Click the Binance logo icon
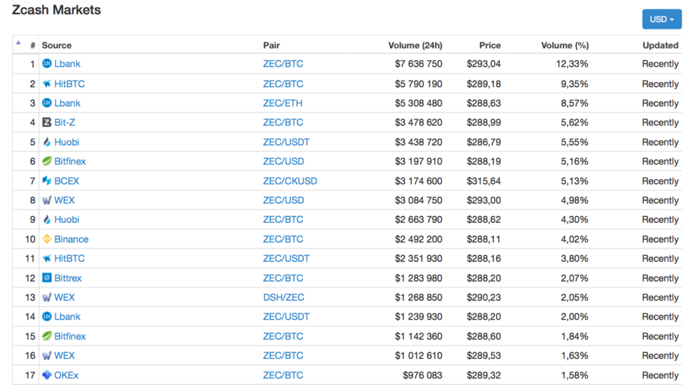Screen dimensions: 698x385 coord(47,239)
